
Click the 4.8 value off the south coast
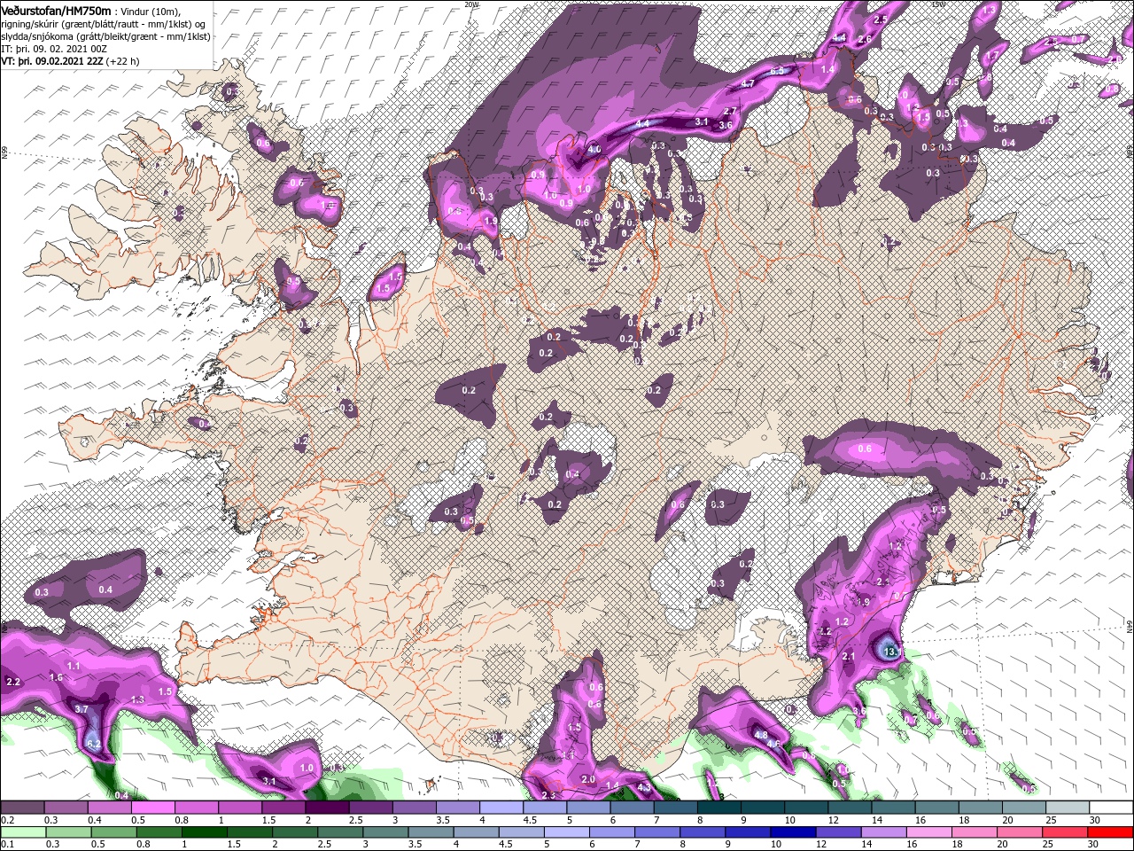[761, 735]
